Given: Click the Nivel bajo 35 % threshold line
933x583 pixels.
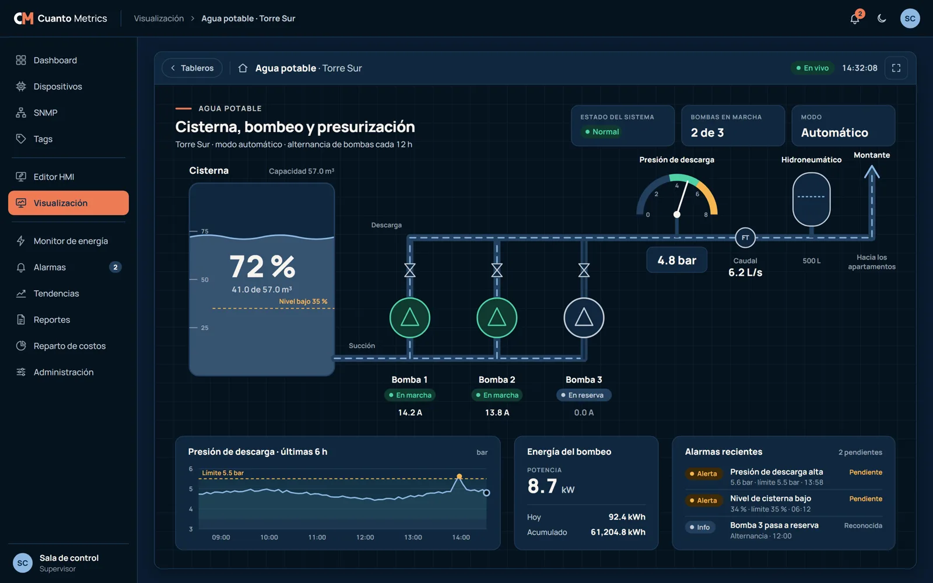Looking at the screenshot, I should (273, 308).
